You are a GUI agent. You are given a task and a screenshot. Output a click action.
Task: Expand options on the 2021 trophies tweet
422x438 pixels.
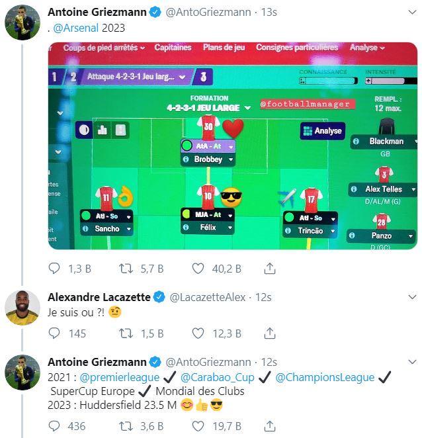(412, 362)
